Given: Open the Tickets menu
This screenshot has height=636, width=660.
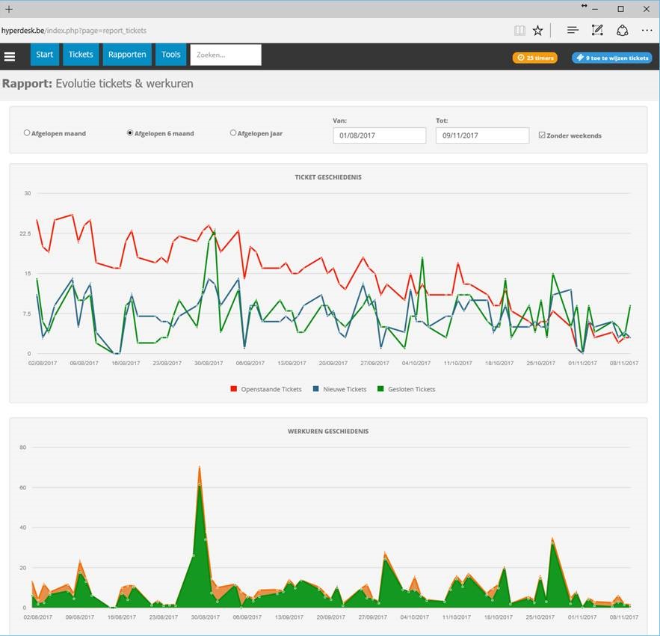Looking at the screenshot, I should tap(81, 55).
